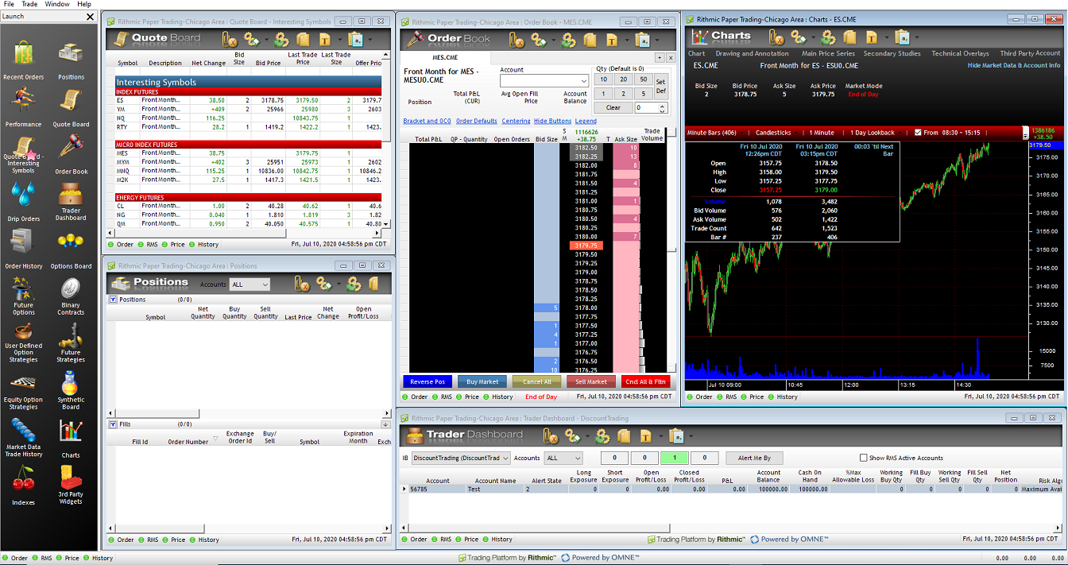1068x565 pixels.
Task: Collapse the Positions section expander
Action: pyautogui.click(x=113, y=300)
